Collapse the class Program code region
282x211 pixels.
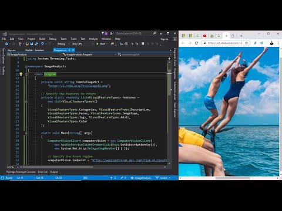pos(26,74)
